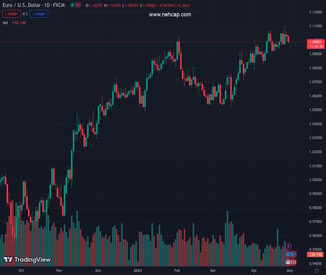326x275 pixels.
Task: Click the Nov label on the time axis
Action: click(x=59, y=270)
